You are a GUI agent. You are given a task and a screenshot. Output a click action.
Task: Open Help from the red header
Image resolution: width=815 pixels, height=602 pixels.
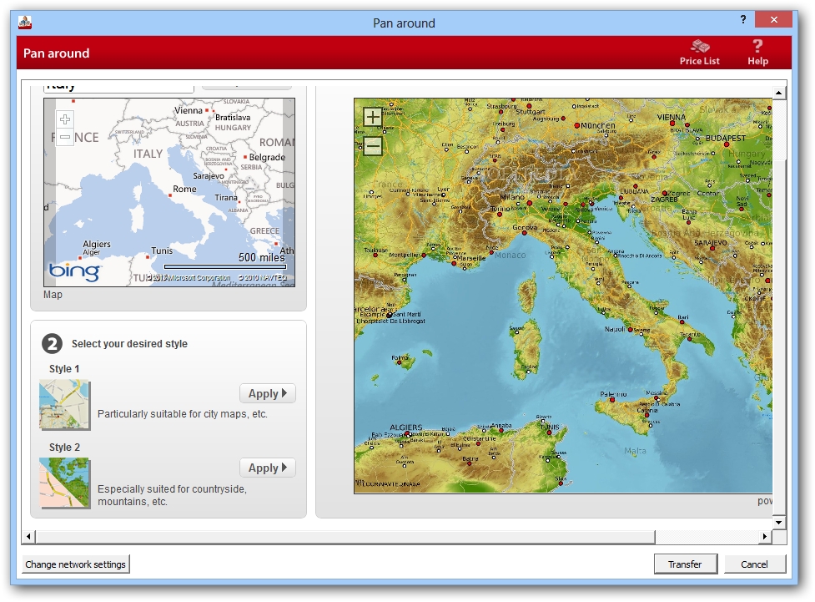757,53
